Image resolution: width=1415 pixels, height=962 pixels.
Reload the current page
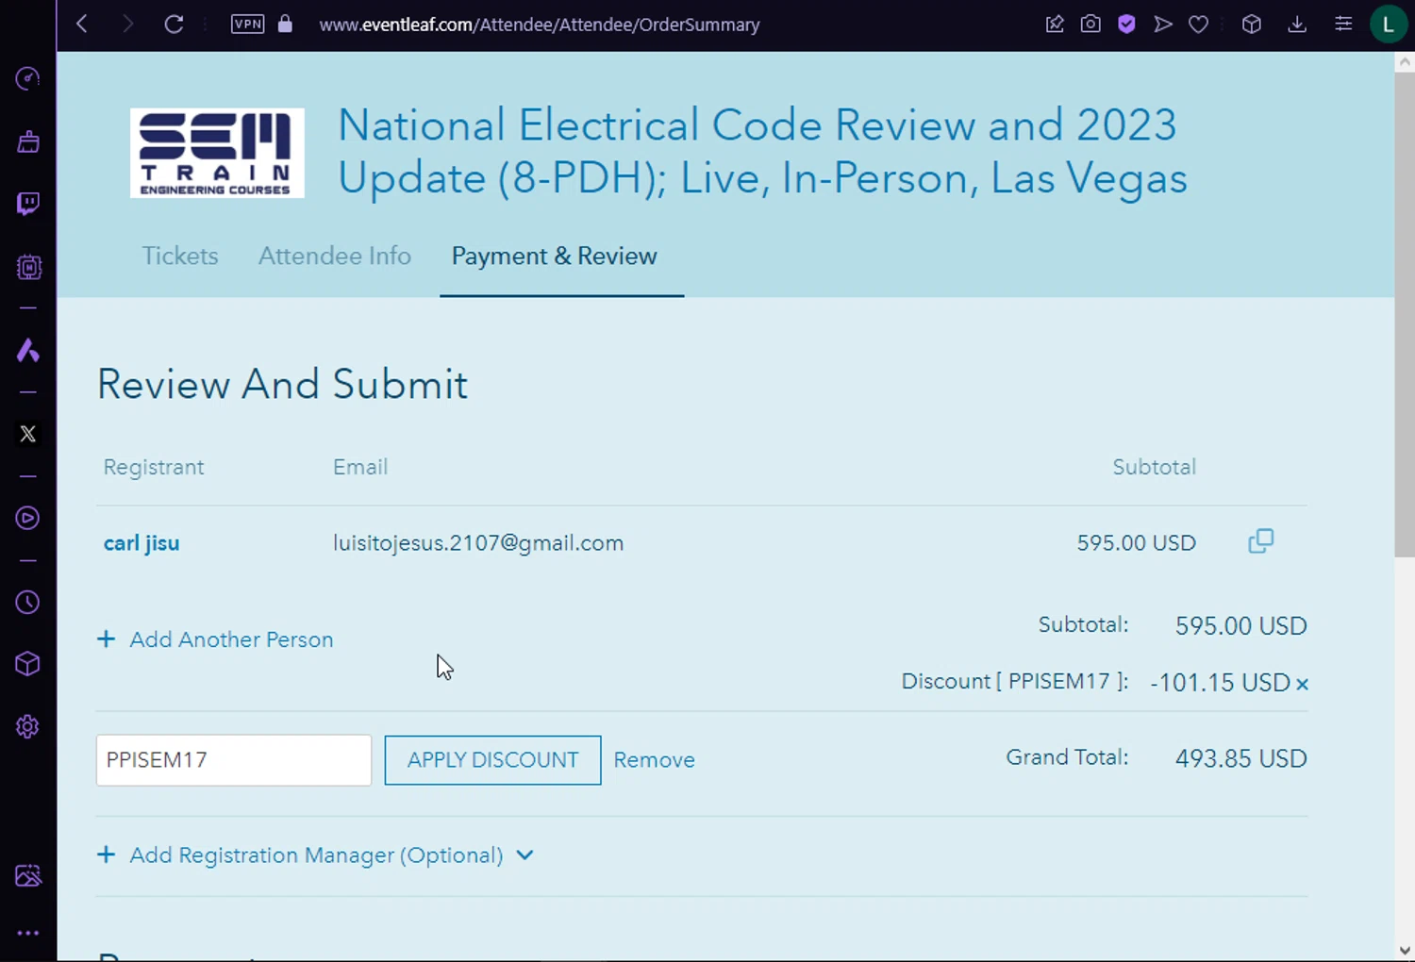[x=174, y=24]
